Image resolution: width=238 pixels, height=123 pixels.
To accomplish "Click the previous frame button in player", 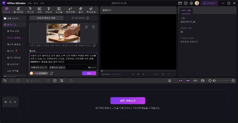I will pos(133,74).
